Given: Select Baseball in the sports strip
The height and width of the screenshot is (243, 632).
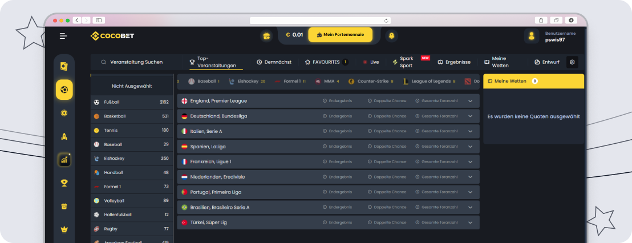Looking at the screenshot, I should click(x=204, y=82).
